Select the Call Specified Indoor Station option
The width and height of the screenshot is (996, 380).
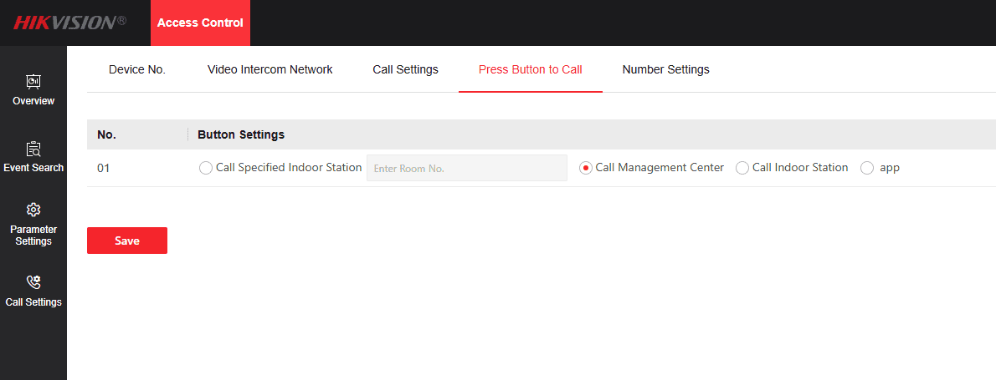click(x=206, y=168)
